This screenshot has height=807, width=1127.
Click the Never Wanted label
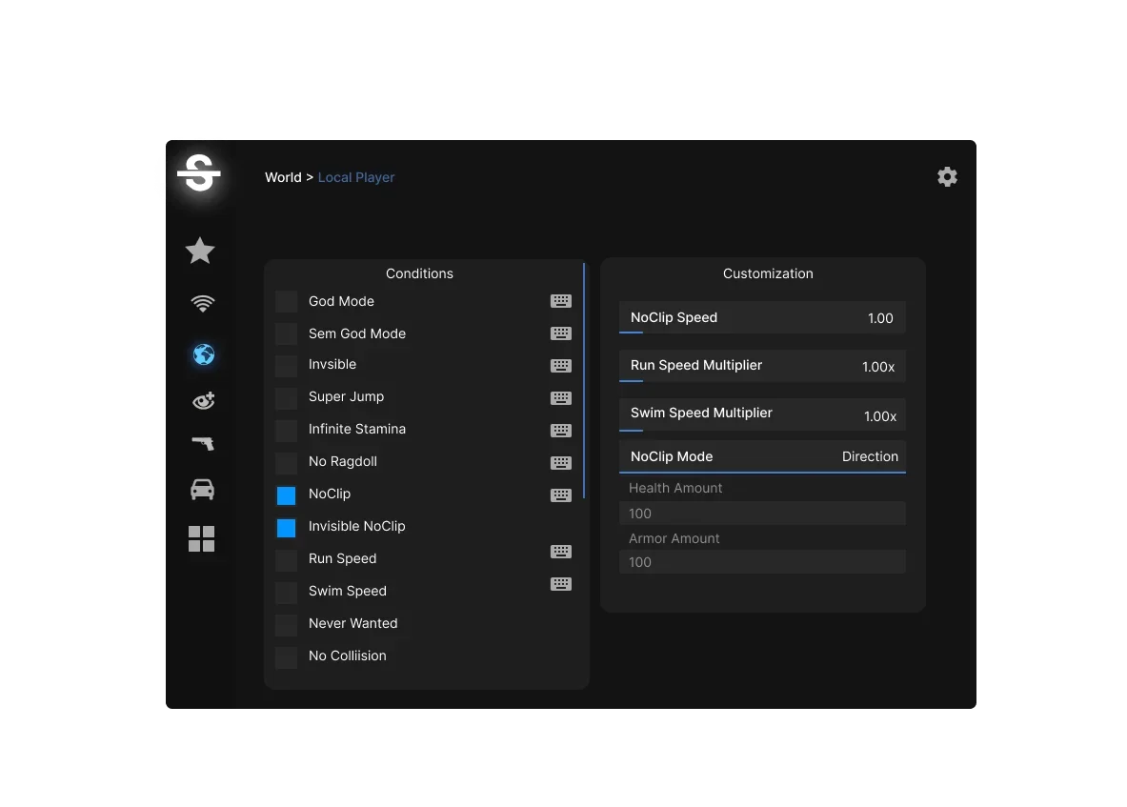tap(352, 623)
